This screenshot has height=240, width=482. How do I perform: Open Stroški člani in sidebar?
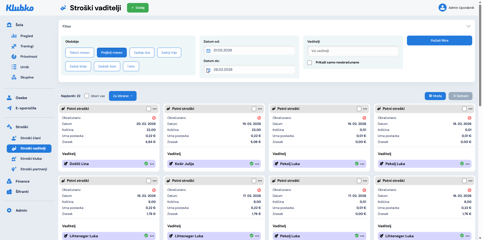[x=30, y=138]
